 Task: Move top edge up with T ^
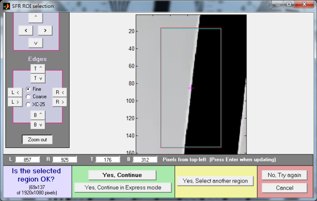37,69
